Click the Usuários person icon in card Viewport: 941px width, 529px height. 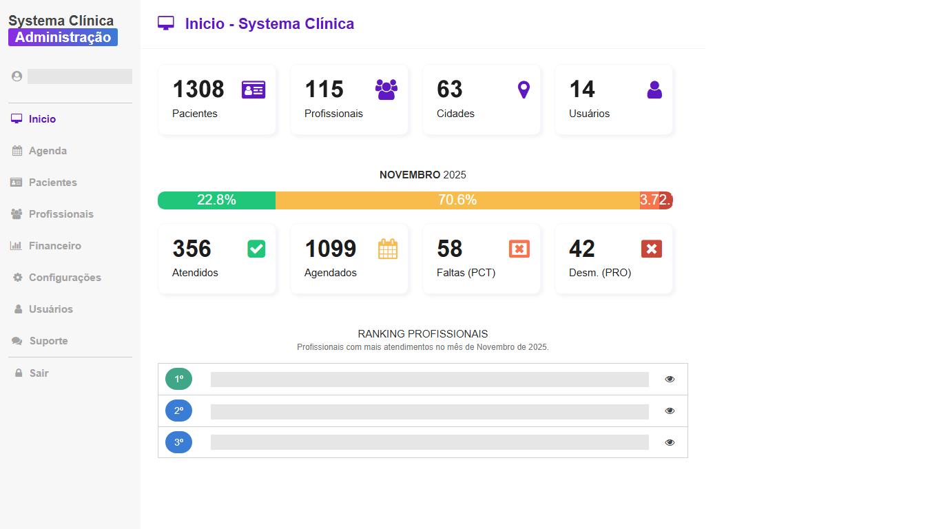pyautogui.click(x=654, y=90)
